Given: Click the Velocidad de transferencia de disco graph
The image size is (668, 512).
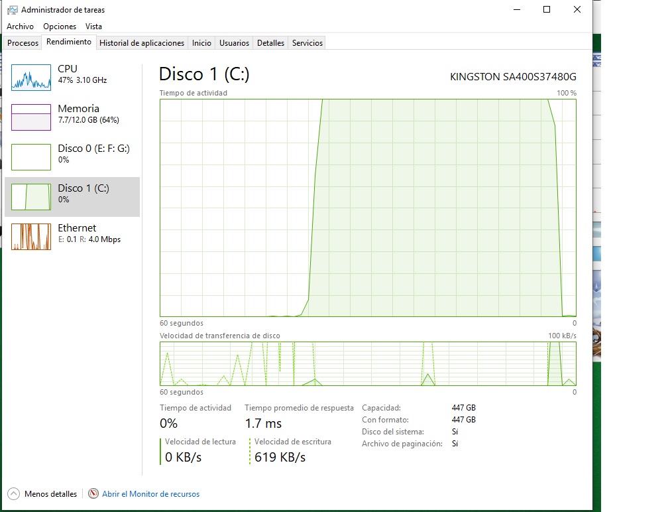Looking at the screenshot, I should click(x=368, y=363).
